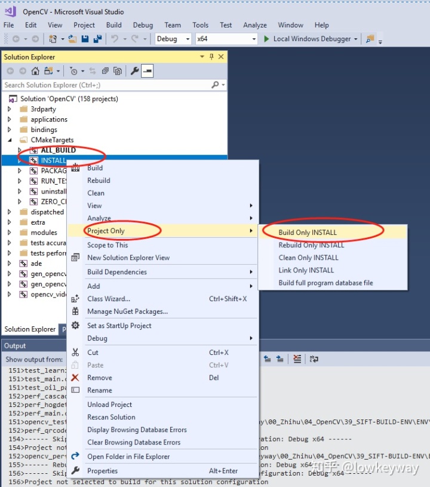Select Link Only INSTALL
The width and height of the screenshot is (430, 487).
(333, 270)
